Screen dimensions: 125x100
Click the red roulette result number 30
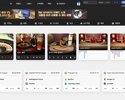click(x=43, y=57)
